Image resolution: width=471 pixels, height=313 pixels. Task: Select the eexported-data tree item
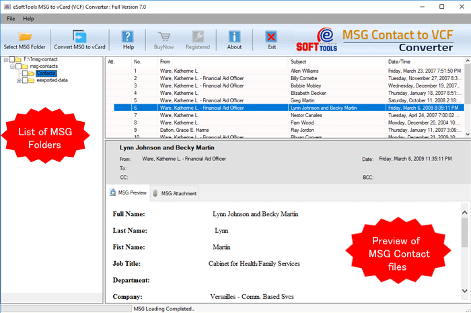[x=52, y=80]
